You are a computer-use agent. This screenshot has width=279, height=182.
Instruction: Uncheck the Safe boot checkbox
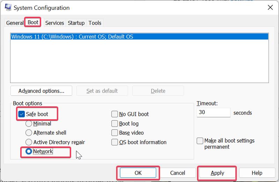pos(22,114)
